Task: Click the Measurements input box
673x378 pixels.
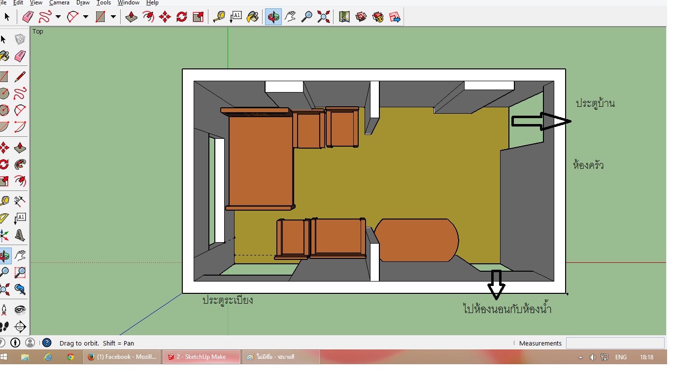Action: tap(615, 343)
